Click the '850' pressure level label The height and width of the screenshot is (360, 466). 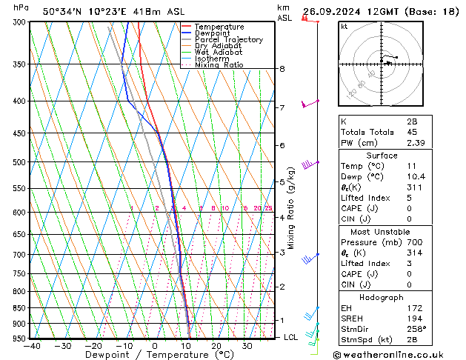pyautogui.click(x=21, y=308)
